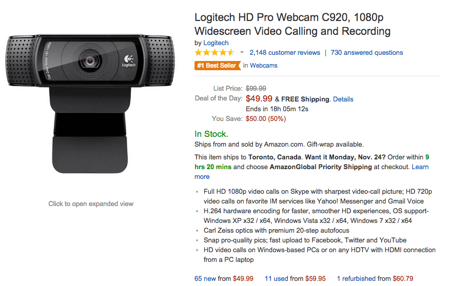View the 11 used offers
Screen dimensions: 449x286
pos(276,279)
